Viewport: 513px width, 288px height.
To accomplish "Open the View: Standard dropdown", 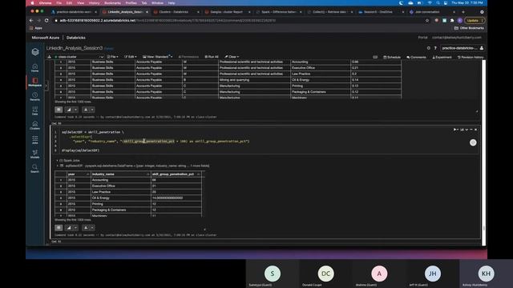I will click(157, 57).
